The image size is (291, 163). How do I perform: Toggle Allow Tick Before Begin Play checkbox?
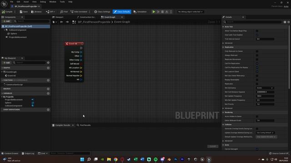(x=257, y=31)
